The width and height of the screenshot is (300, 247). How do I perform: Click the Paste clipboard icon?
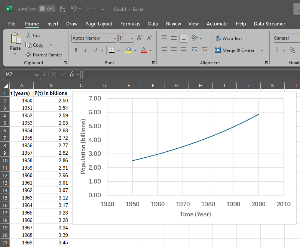16,38
